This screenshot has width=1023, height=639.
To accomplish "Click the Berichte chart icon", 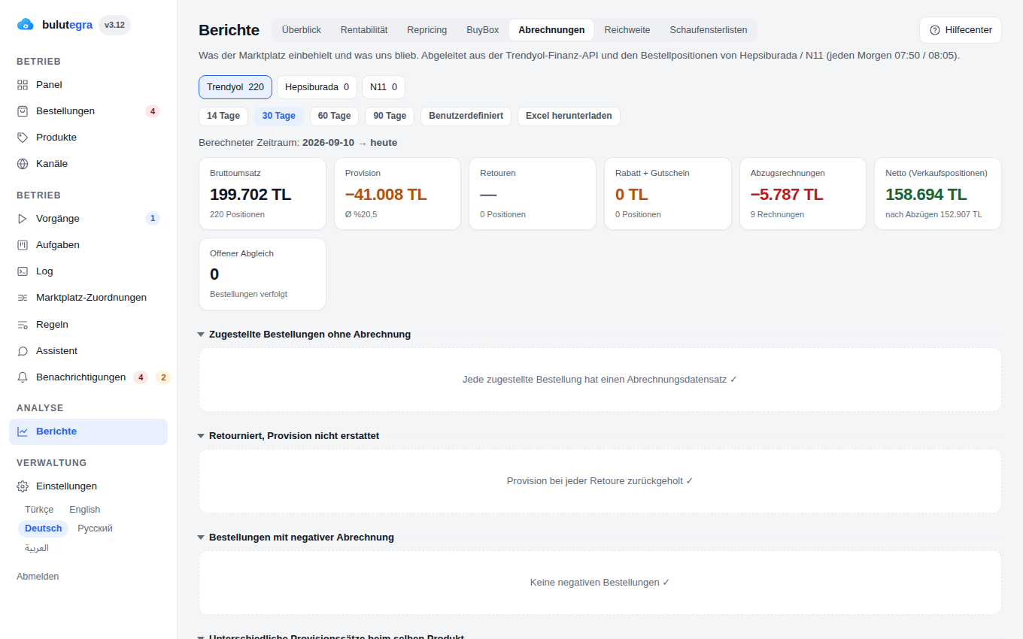I will tap(23, 432).
